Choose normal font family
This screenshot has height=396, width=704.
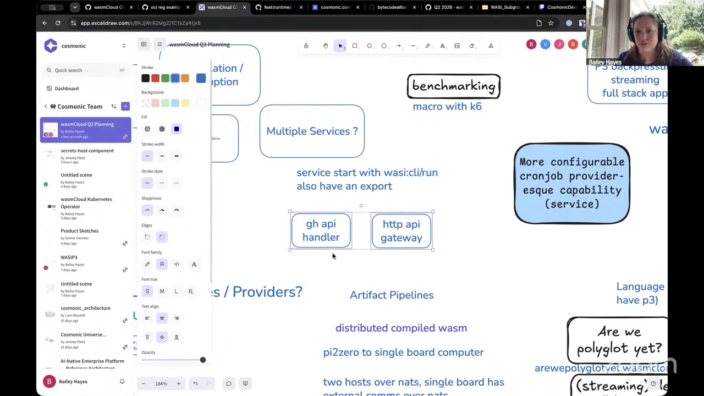[162, 265]
